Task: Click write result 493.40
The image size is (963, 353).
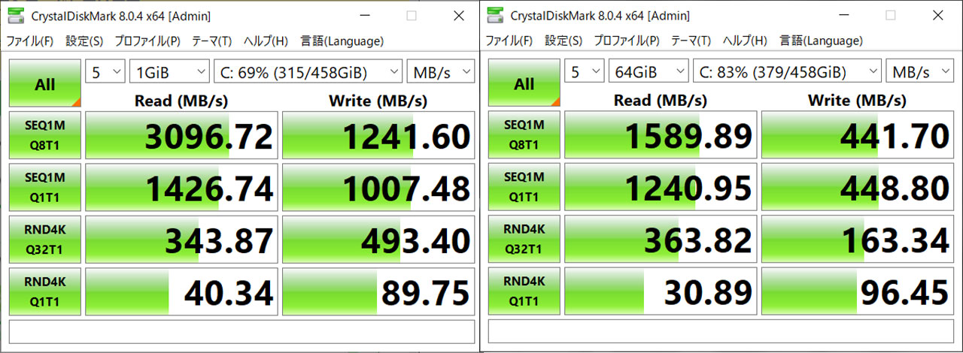Action: (x=378, y=240)
